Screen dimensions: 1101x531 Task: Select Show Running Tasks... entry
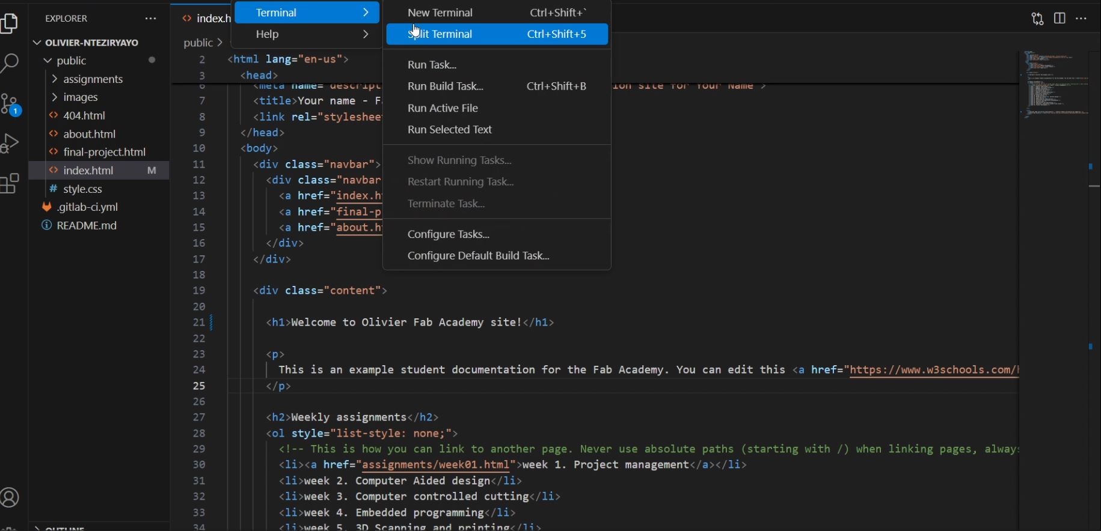[x=497, y=160]
